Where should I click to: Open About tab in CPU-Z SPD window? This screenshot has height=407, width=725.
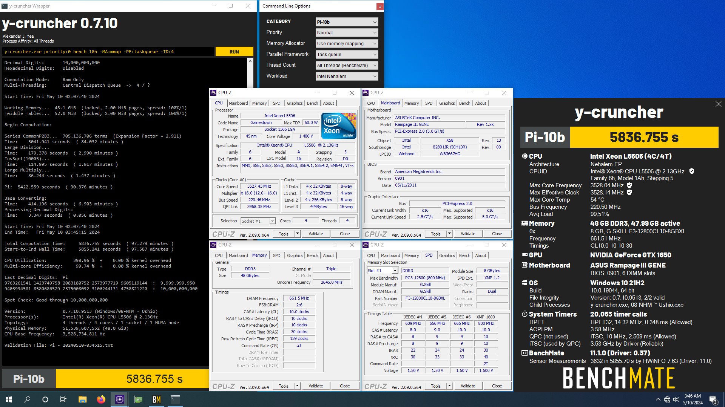click(481, 256)
